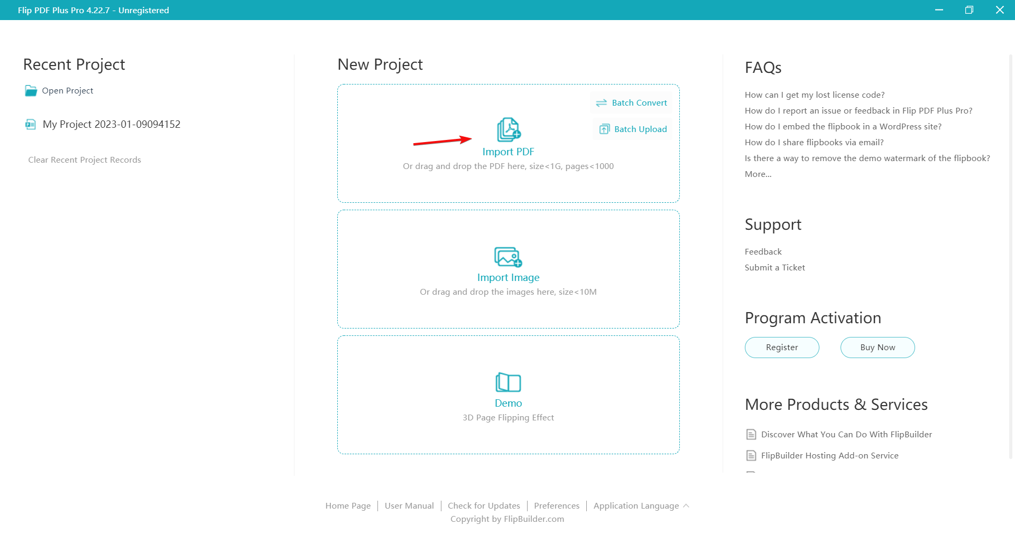Click the recent project file icon
The height and width of the screenshot is (544, 1015).
[31, 124]
